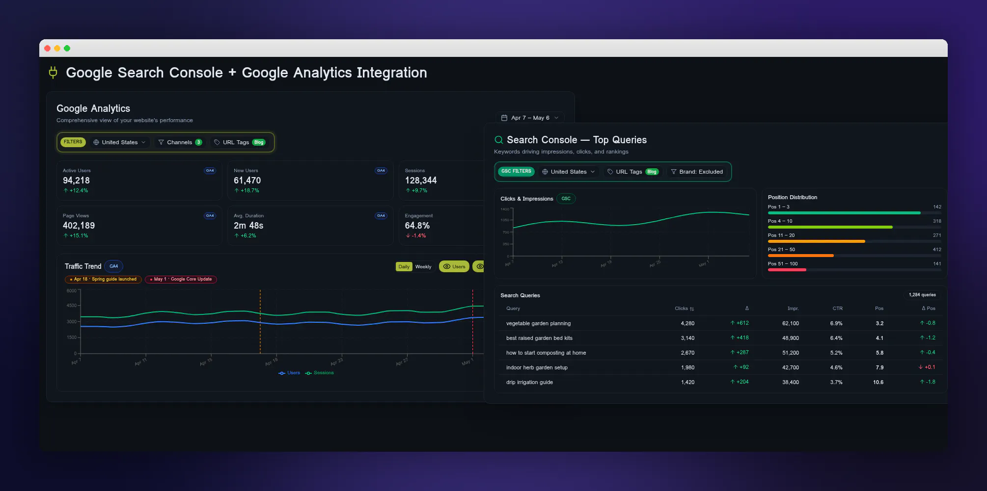Open United States dropdown in GSC filters
Screen dimensions: 987x491
[569, 172]
